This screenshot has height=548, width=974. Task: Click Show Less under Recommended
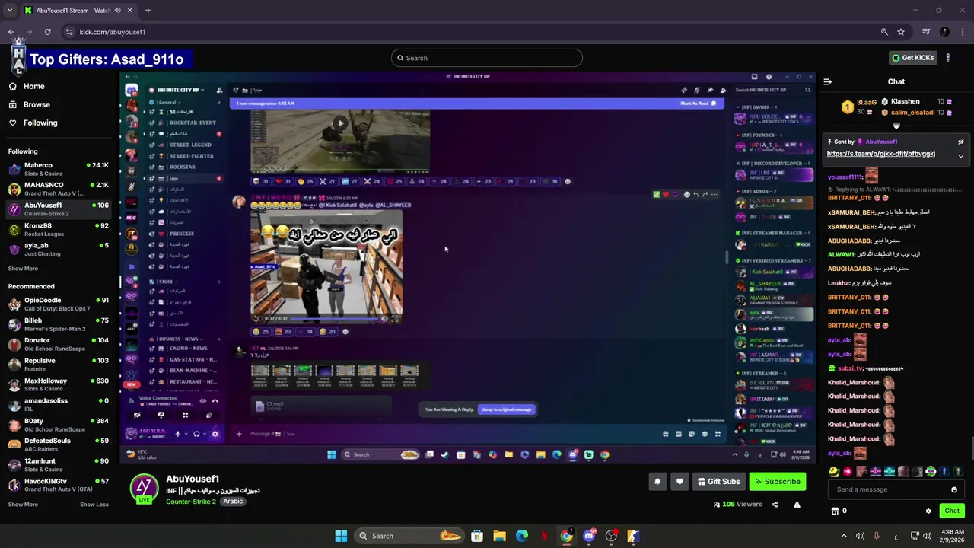point(94,504)
